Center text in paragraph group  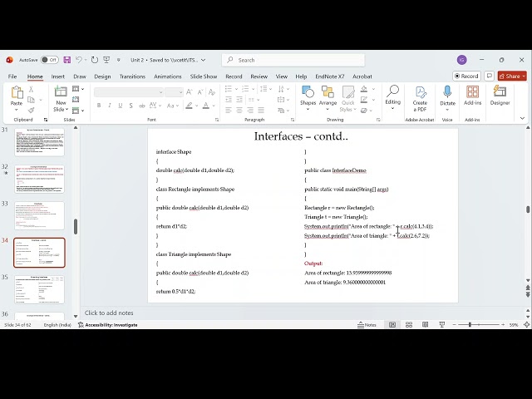239,111
